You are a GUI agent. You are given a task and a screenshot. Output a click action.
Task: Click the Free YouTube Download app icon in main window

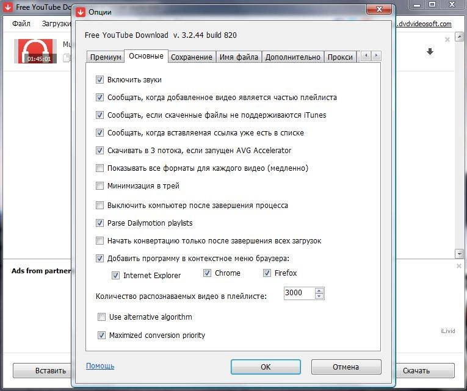click(8, 7)
